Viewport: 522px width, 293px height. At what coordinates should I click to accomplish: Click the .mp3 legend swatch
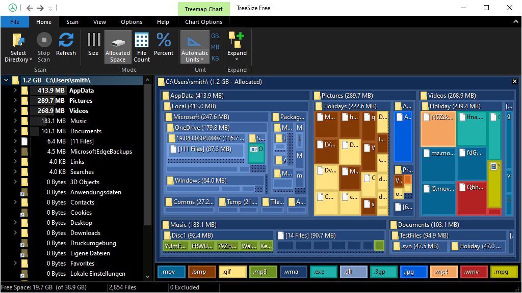click(263, 272)
